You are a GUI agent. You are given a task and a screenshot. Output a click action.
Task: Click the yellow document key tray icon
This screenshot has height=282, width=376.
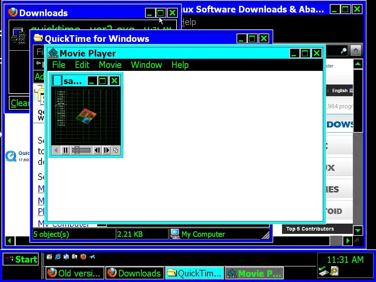[x=334, y=271]
